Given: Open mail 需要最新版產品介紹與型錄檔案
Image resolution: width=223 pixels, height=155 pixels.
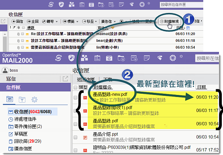Looking at the screenshot, I should click(58, 47).
